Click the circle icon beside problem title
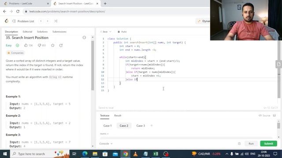The image size is (282, 158). pos(84,38)
